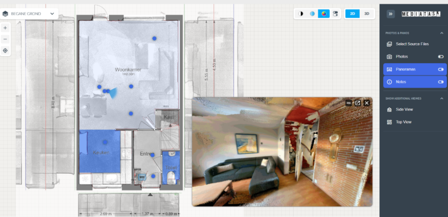The image size is (448, 217).
Task: Zoom out with the minus button
Action: pyautogui.click(x=5, y=39)
